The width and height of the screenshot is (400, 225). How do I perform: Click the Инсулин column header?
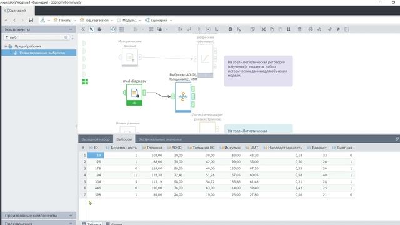click(230, 147)
